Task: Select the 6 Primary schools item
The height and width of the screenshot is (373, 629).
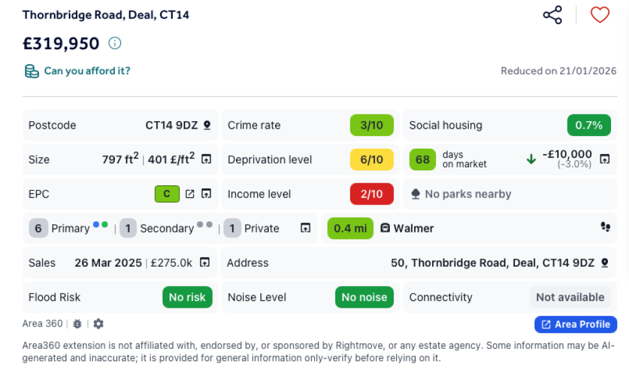Action: (64, 228)
